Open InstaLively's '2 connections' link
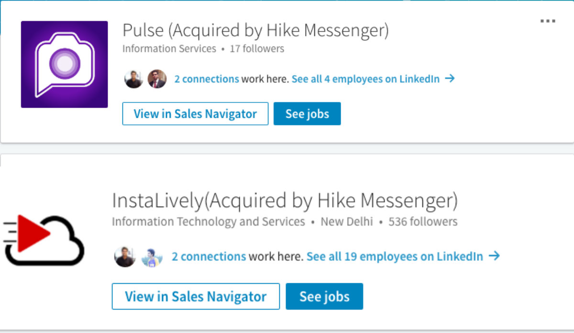 click(x=209, y=256)
